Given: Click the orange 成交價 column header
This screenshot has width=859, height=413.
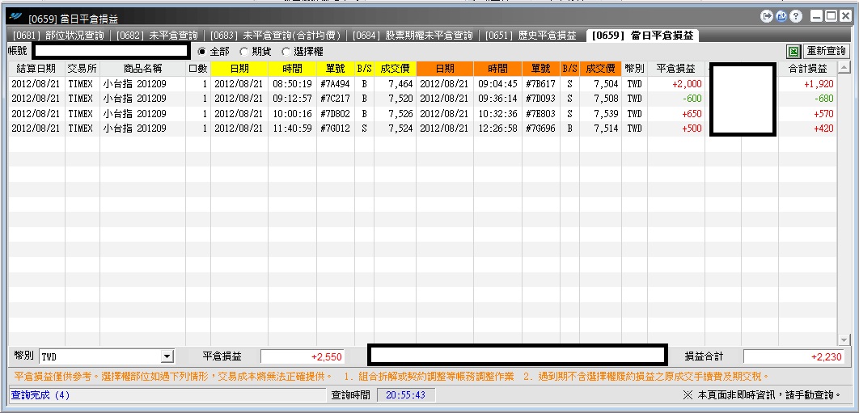Looking at the screenshot, I should (600, 69).
